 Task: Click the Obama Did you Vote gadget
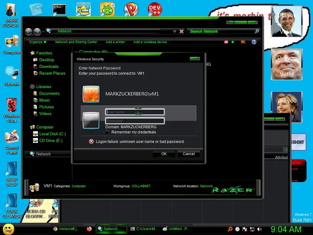[x=287, y=21]
